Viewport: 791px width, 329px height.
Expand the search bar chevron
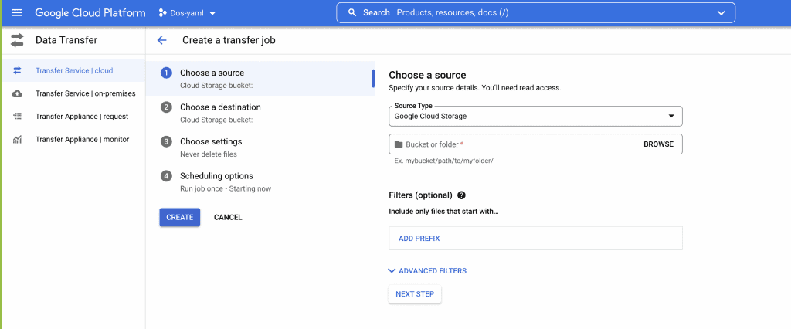click(x=721, y=13)
